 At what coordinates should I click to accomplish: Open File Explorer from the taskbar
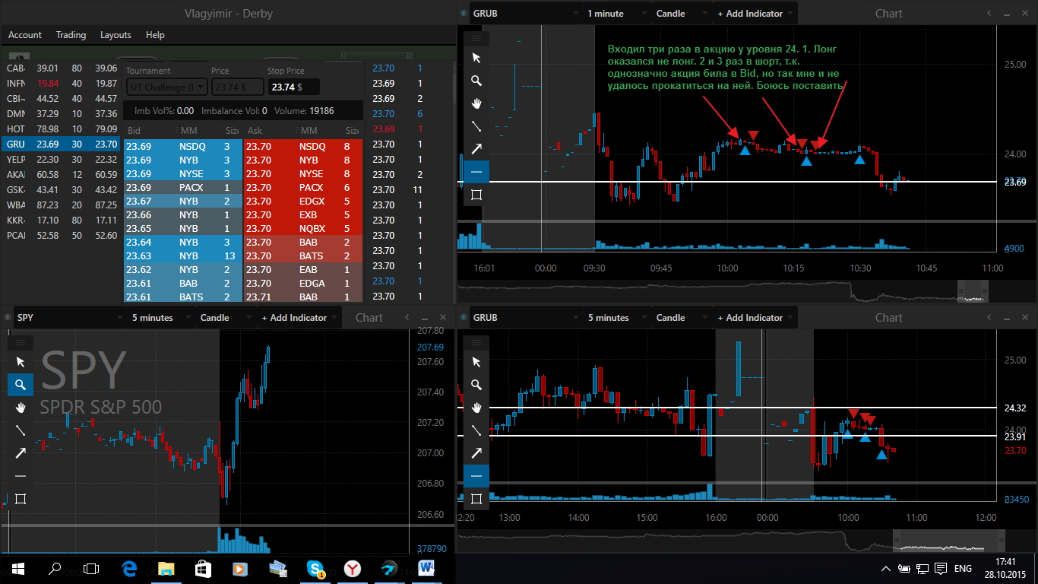point(166,568)
